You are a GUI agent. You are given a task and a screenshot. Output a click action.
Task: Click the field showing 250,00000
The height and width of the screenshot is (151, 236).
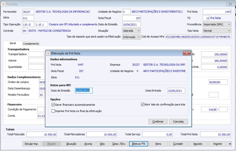click(214, 54)
